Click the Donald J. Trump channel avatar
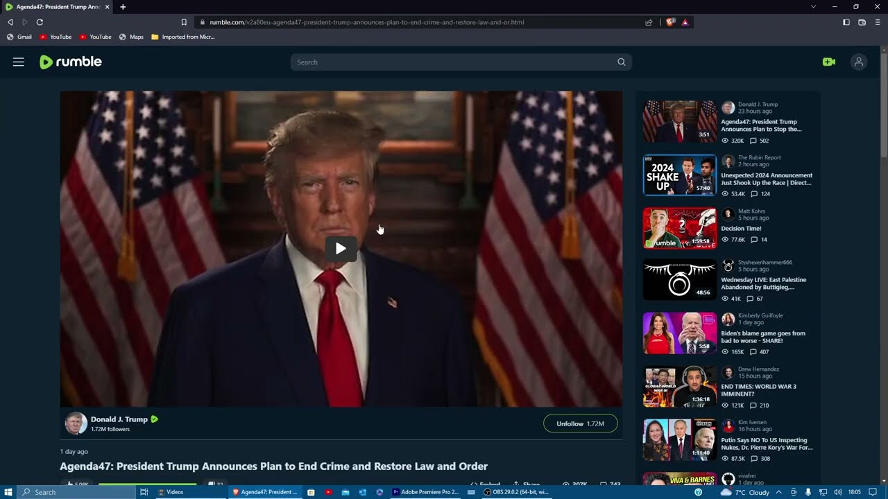This screenshot has height=499, width=888. pos(76,423)
